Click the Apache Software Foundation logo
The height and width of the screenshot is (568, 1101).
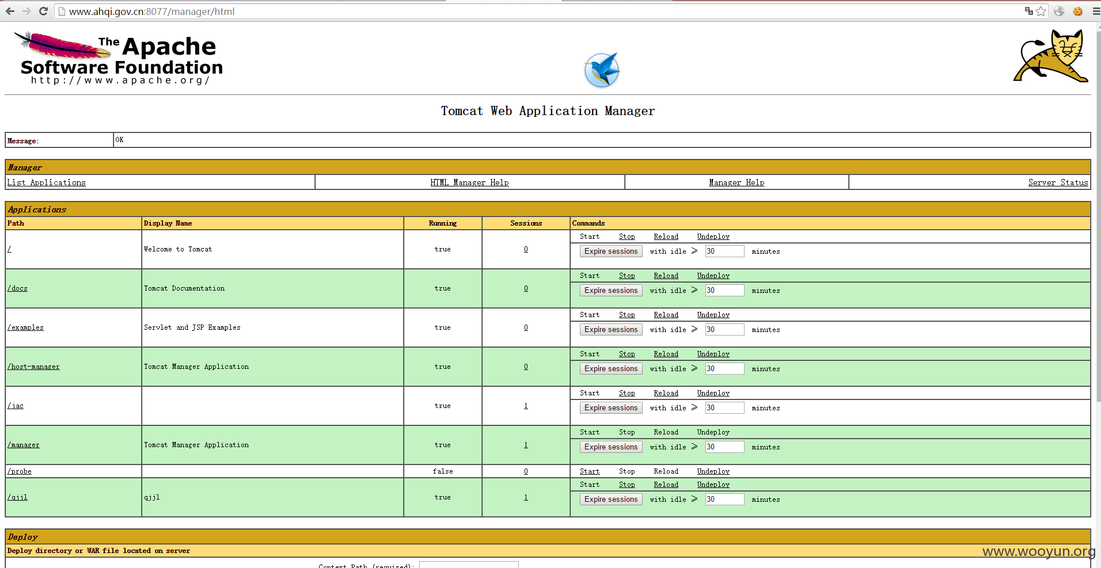(119, 58)
